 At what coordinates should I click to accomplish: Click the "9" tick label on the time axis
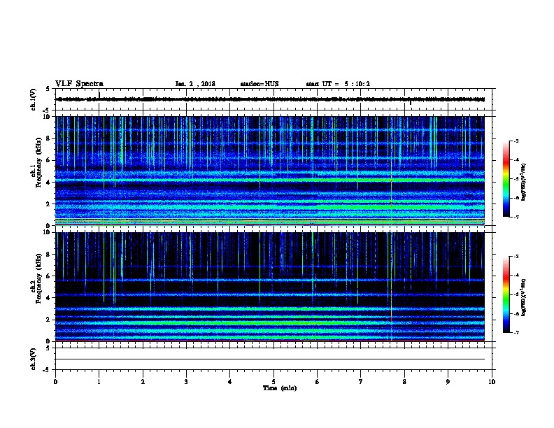tap(448, 382)
